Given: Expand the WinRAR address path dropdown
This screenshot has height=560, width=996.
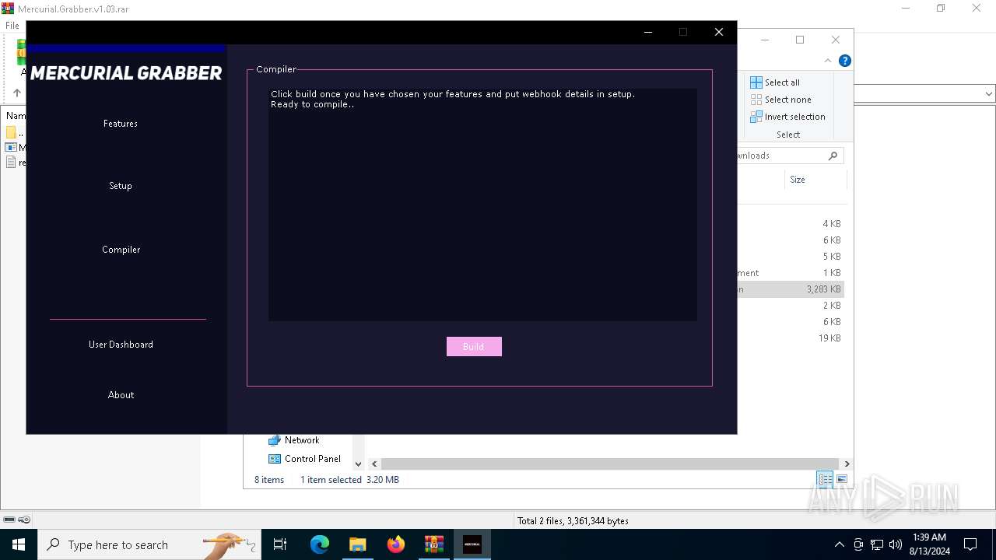Looking at the screenshot, I should 989,94.
